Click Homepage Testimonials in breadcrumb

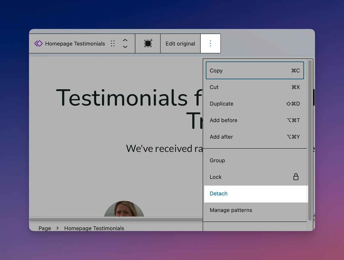click(94, 228)
